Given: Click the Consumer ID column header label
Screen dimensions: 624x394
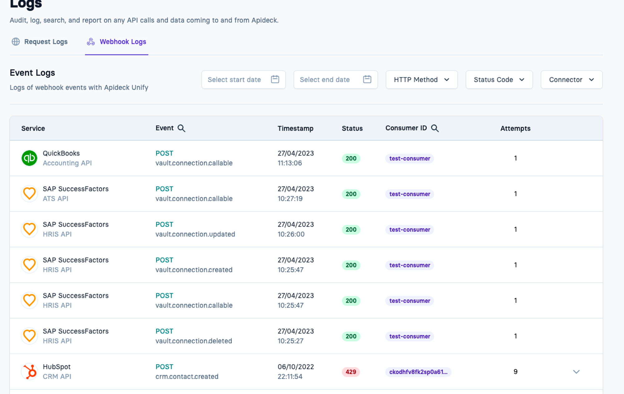Looking at the screenshot, I should pyautogui.click(x=406, y=128).
